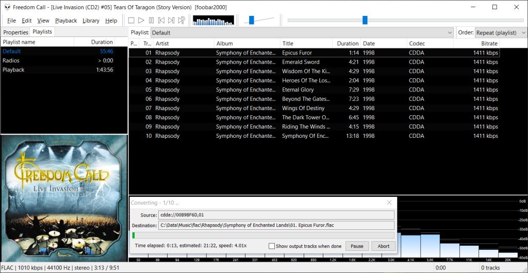Click the Random playback toolbar icon
Viewport: 528px width, 273px height.
(x=181, y=21)
